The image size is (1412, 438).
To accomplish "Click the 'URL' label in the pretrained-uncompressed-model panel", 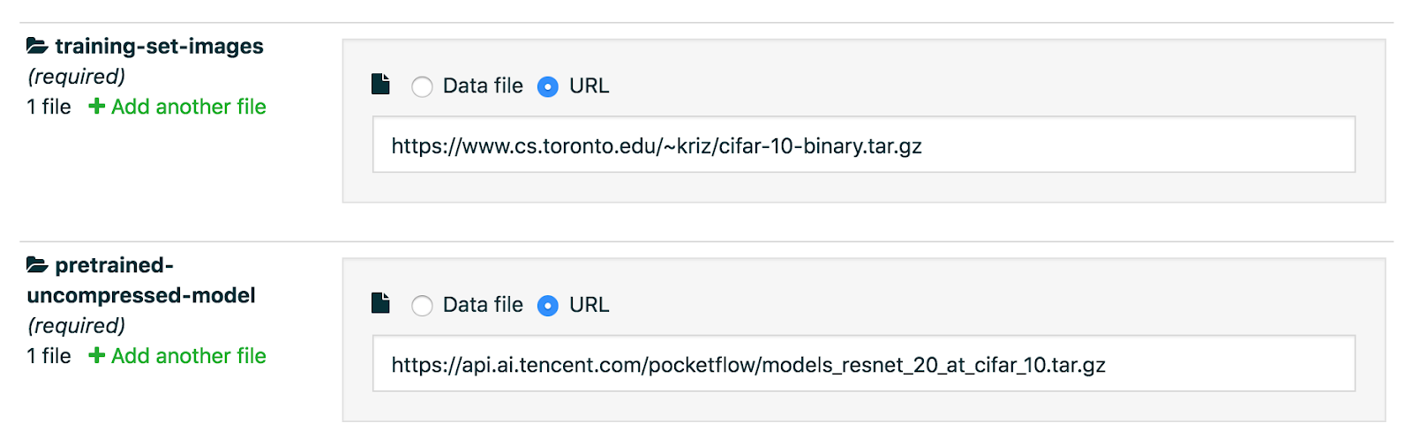I will (589, 304).
